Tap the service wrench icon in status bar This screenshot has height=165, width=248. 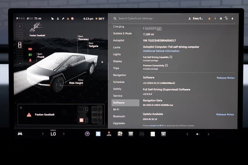63,19
